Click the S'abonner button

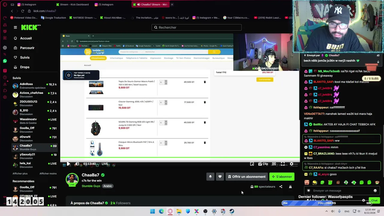pos(282,177)
